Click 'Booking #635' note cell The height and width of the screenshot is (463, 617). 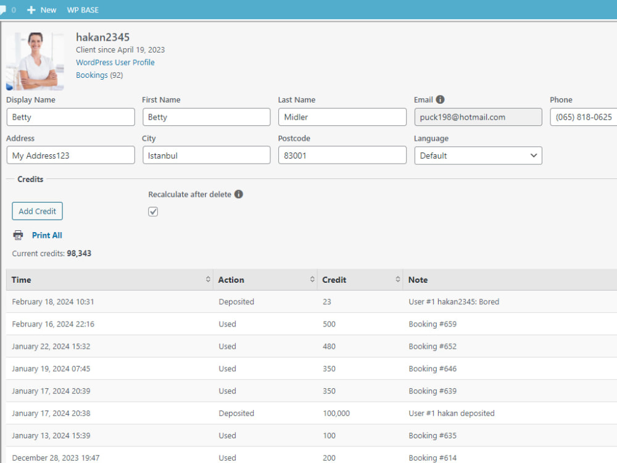(433, 435)
